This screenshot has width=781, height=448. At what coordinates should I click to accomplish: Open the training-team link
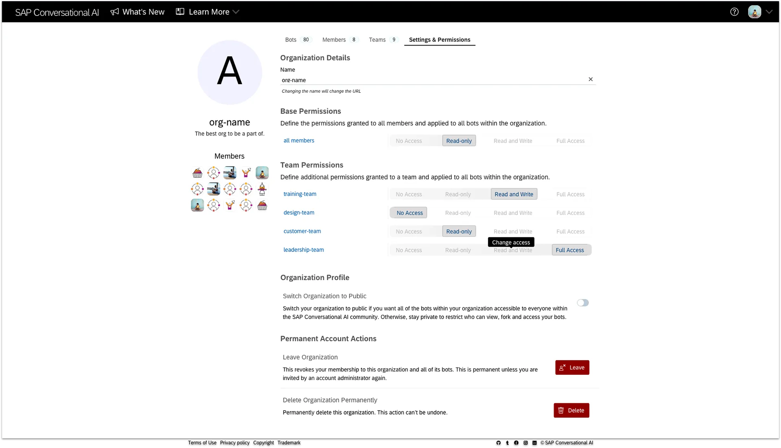300,194
